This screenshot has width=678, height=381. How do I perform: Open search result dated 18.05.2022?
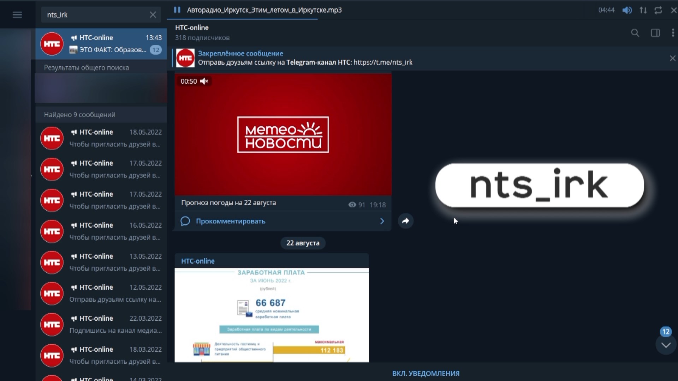(101, 138)
